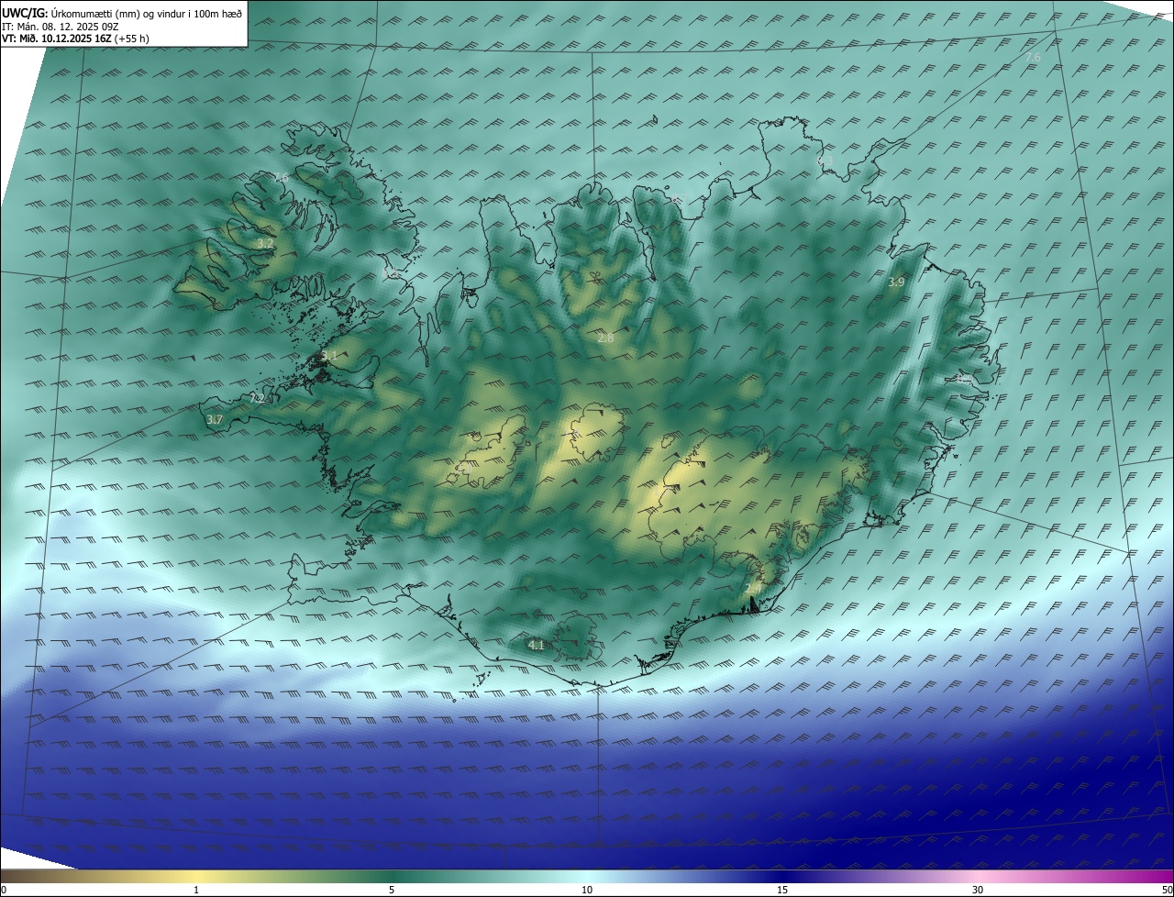1174x897 pixels.
Task: Click the color scale label 50
Action: pyautogui.click(x=1167, y=890)
